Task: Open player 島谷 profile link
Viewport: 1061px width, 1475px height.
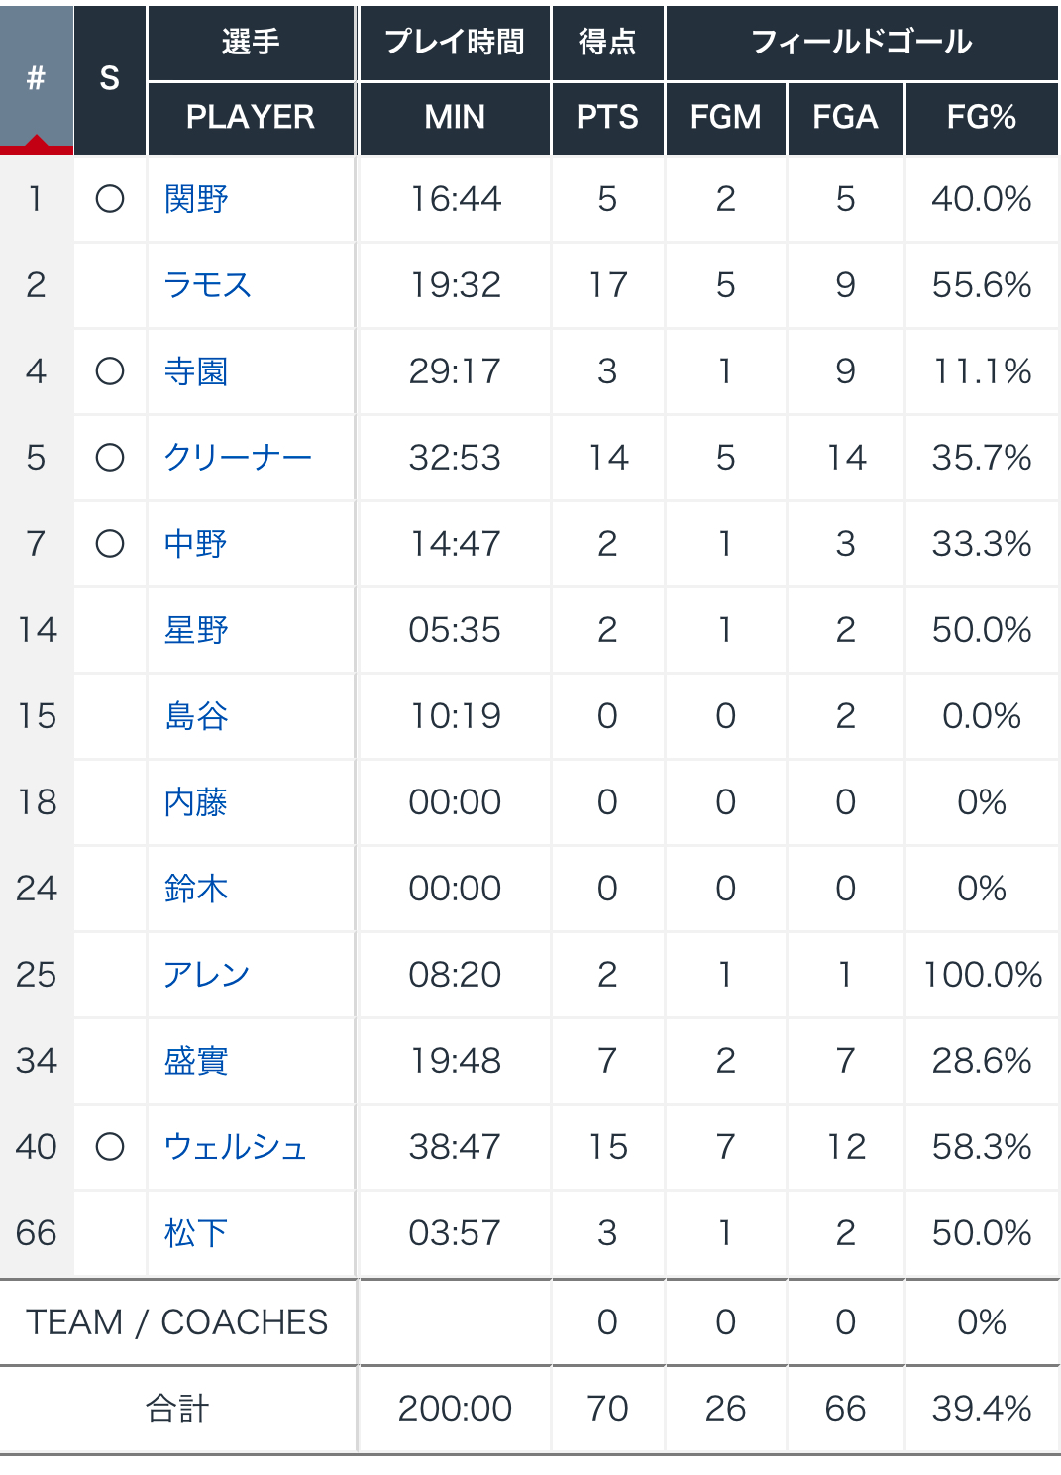Action: pos(196,716)
